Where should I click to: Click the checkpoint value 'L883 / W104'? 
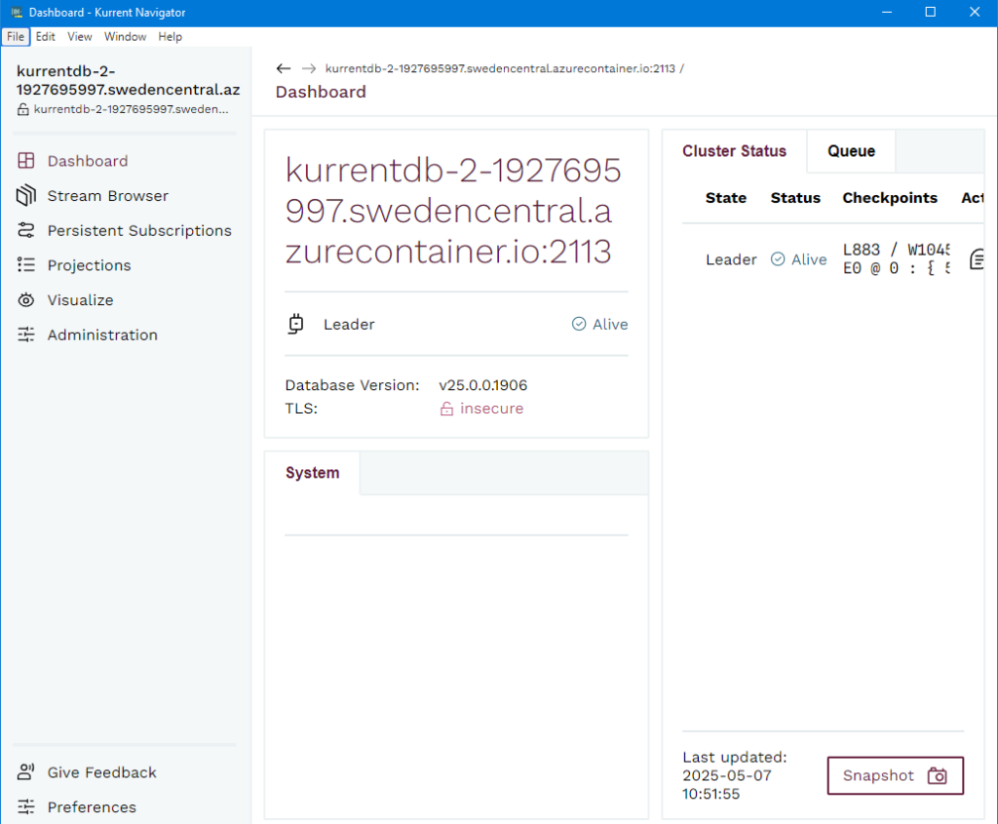897,250
